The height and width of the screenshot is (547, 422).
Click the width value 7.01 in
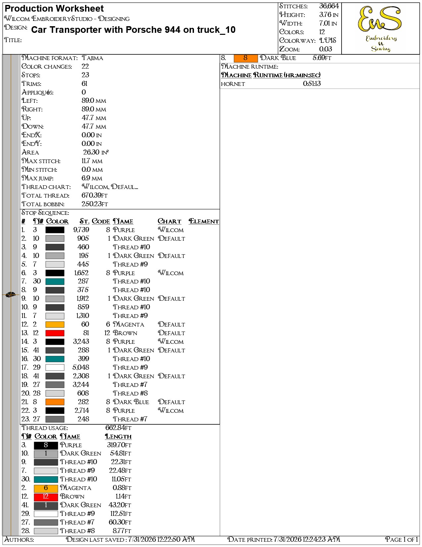pos(328,23)
